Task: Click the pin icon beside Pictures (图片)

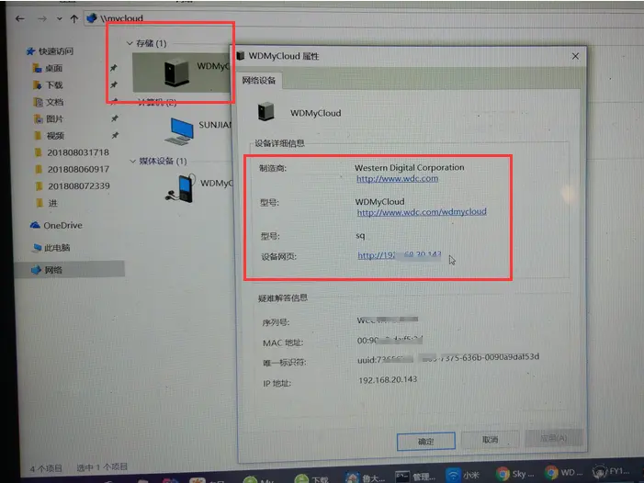Action: coord(115,118)
